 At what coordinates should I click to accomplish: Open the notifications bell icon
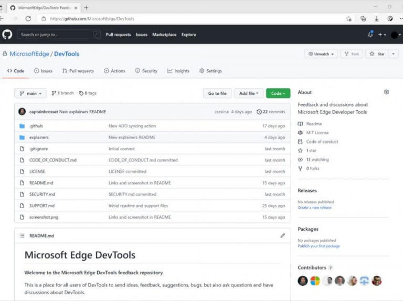tap(370, 34)
